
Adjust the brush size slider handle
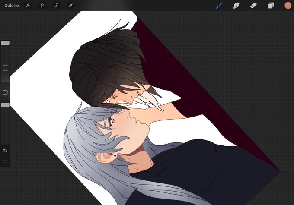point(5,43)
